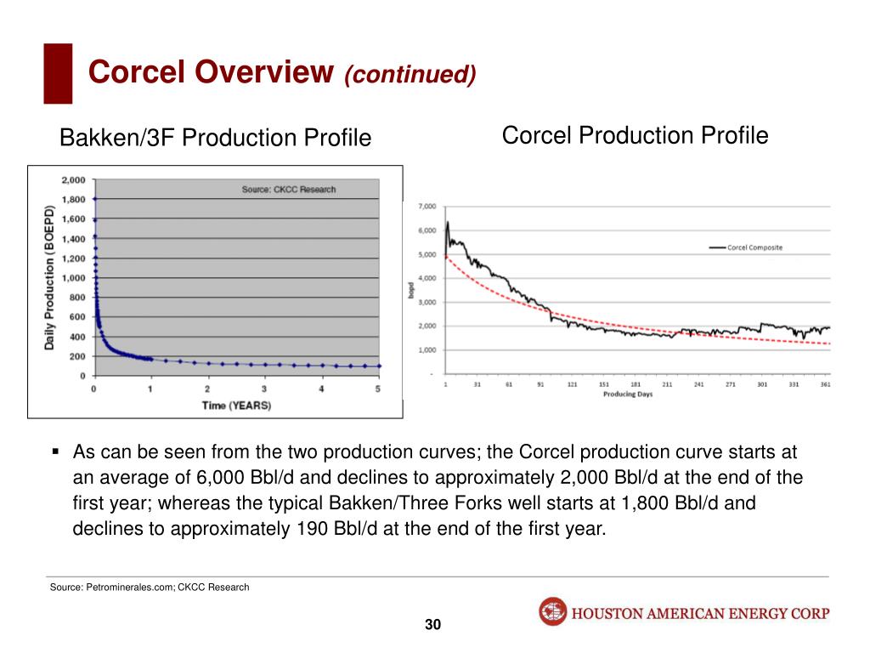Click the 'Time (YEARS)' axis label

[x=236, y=406]
